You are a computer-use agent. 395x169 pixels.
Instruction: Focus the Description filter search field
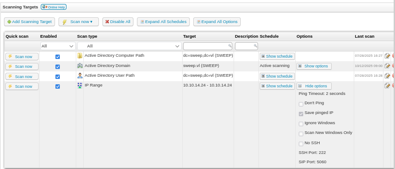click(x=246, y=46)
